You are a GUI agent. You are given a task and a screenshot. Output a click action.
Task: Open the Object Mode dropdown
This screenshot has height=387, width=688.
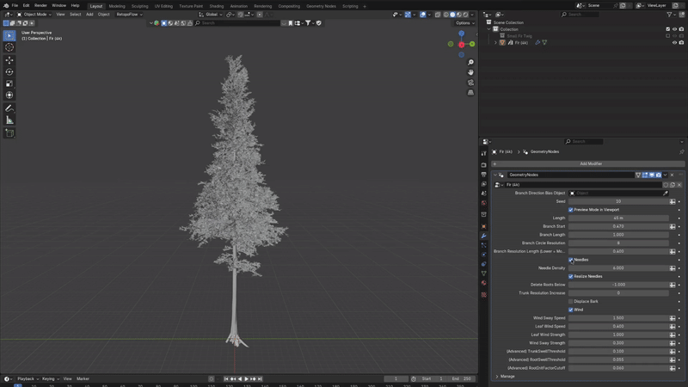pyautogui.click(x=34, y=15)
